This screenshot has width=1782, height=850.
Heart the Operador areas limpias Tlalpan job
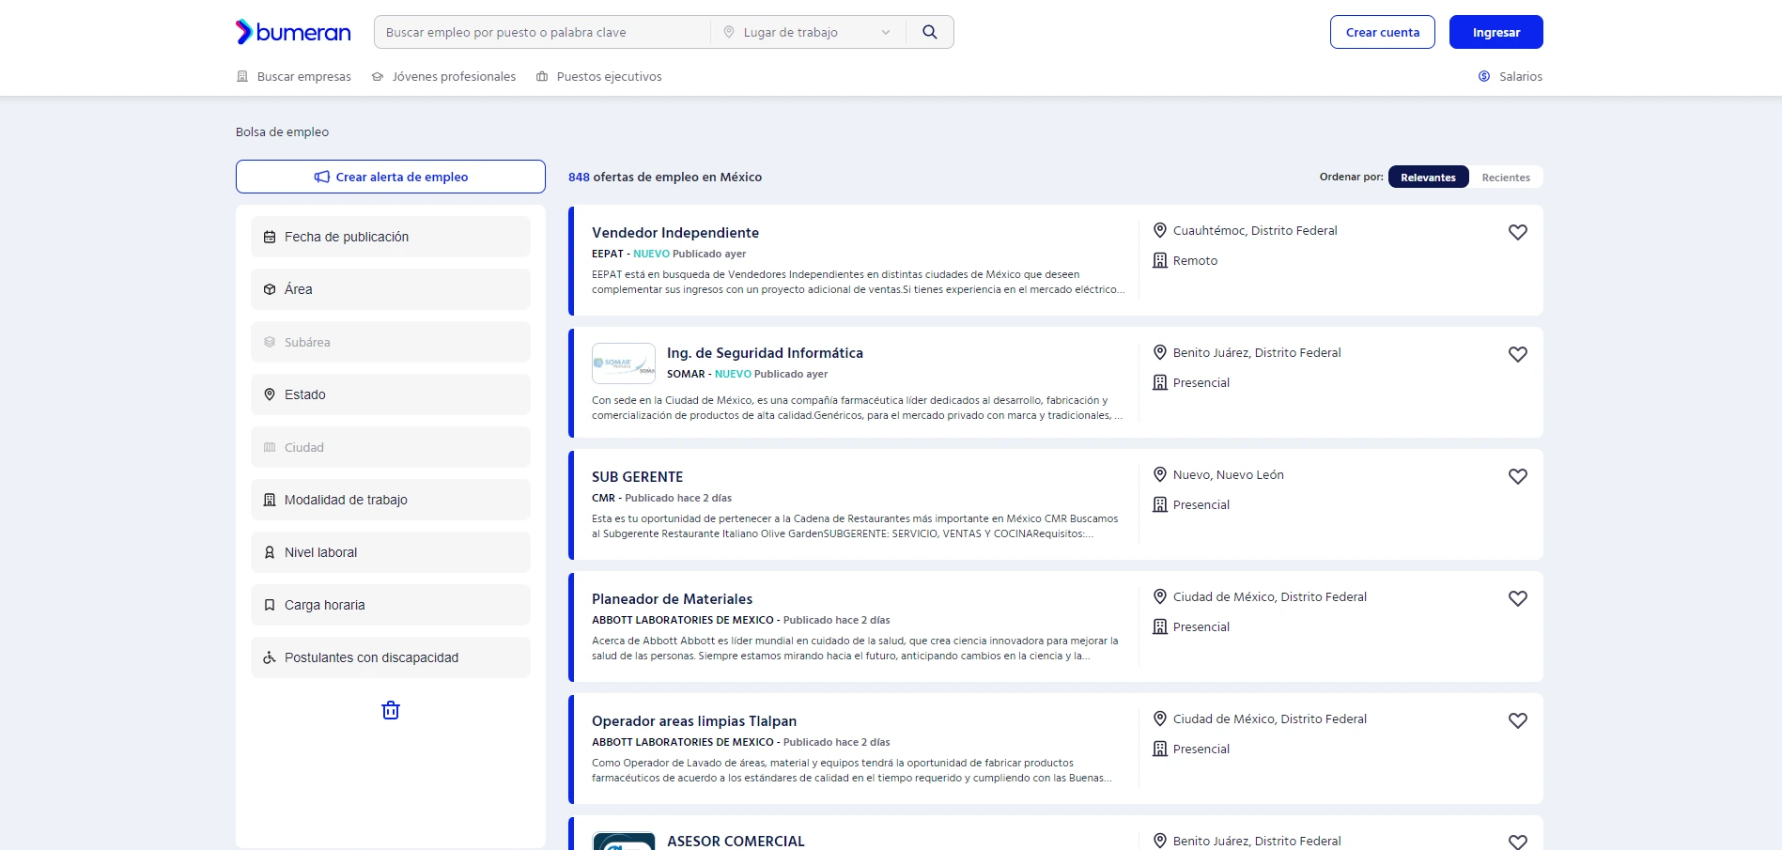[x=1518, y=720]
